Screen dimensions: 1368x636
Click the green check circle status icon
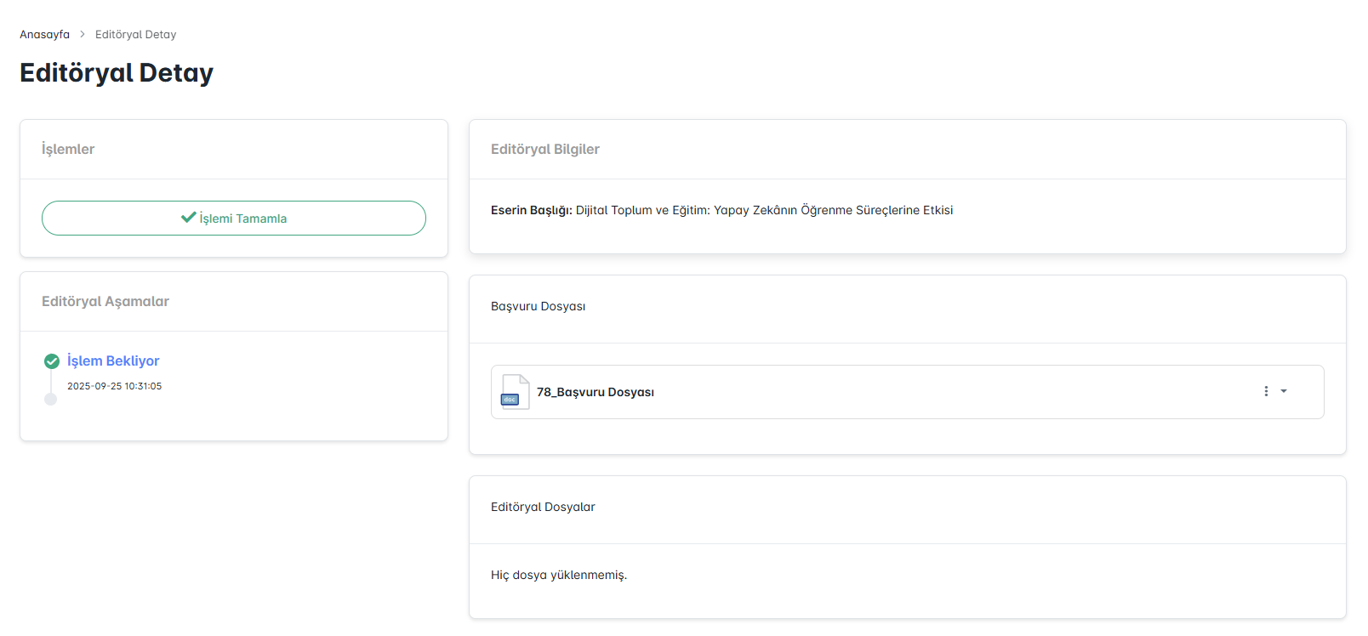51,361
